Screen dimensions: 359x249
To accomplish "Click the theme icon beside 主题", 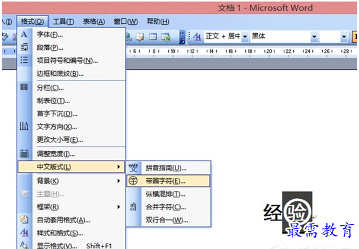I will click(x=24, y=194).
